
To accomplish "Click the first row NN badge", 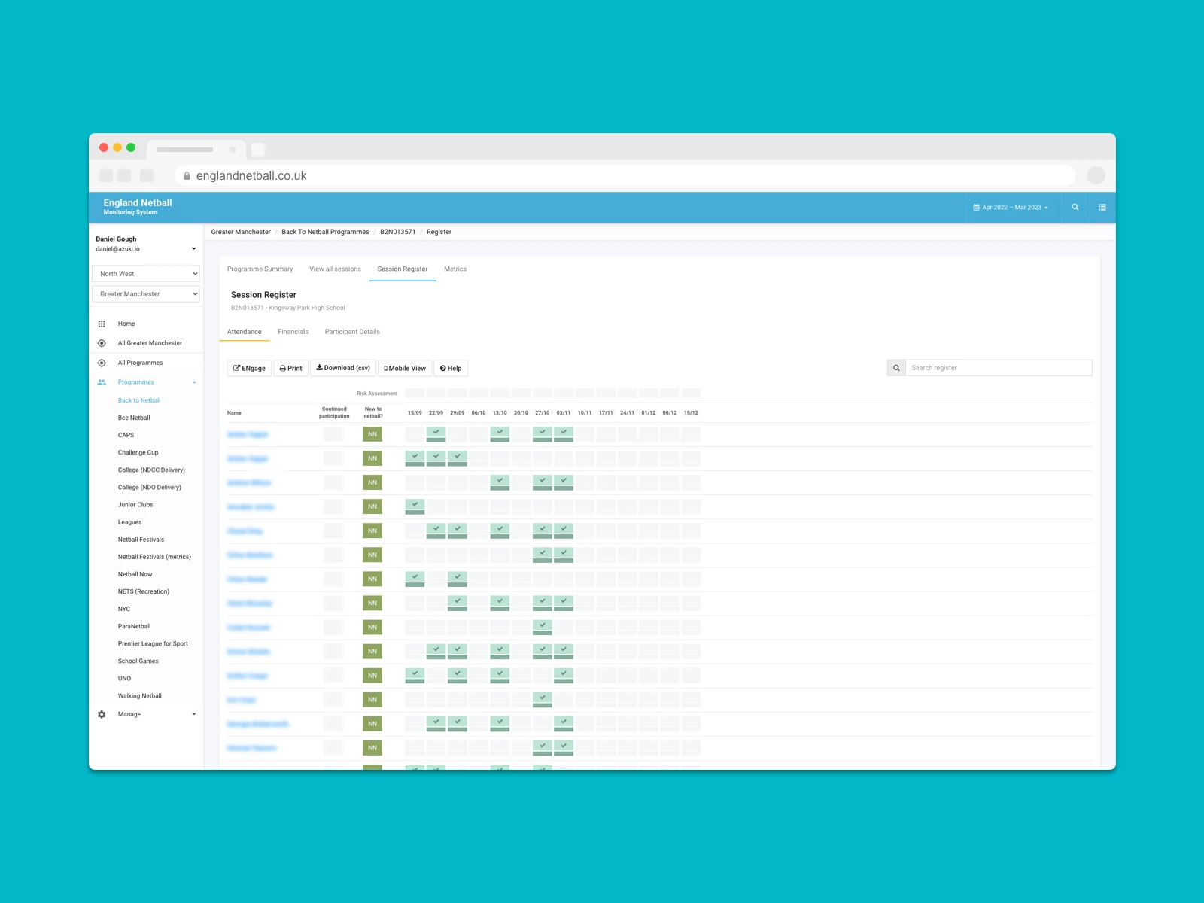I will pyautogui.click(x=372, y=434).
